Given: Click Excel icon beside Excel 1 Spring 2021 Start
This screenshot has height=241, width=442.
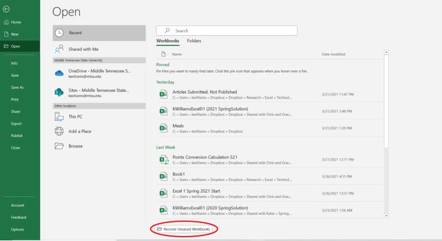Looking at the screenshot, I should pyautogui.click(x=164, y=193).
